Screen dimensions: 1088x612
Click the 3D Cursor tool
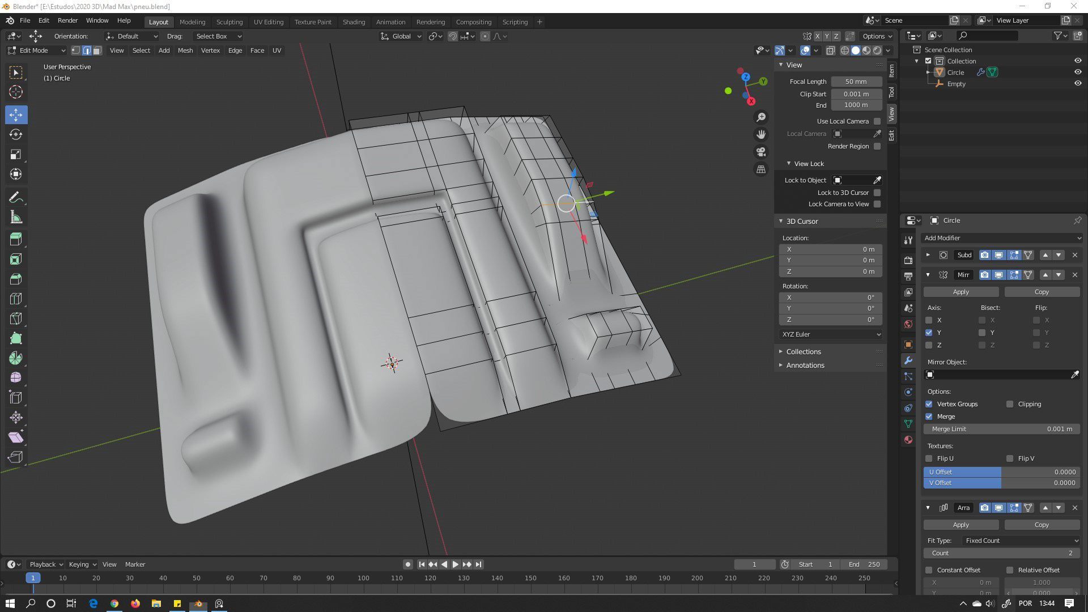click(16, 92)
